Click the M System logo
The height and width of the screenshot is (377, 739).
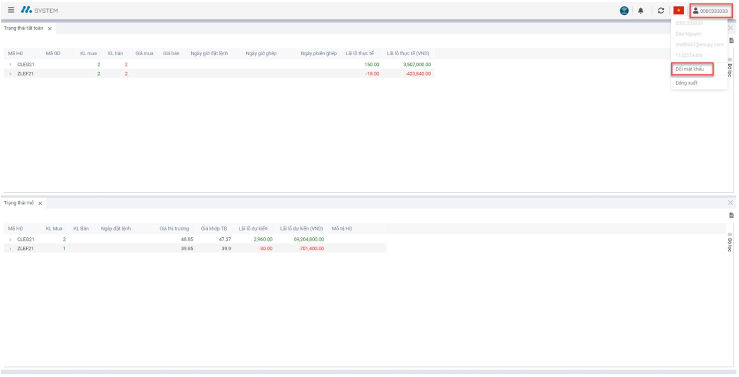click(40, 10)
